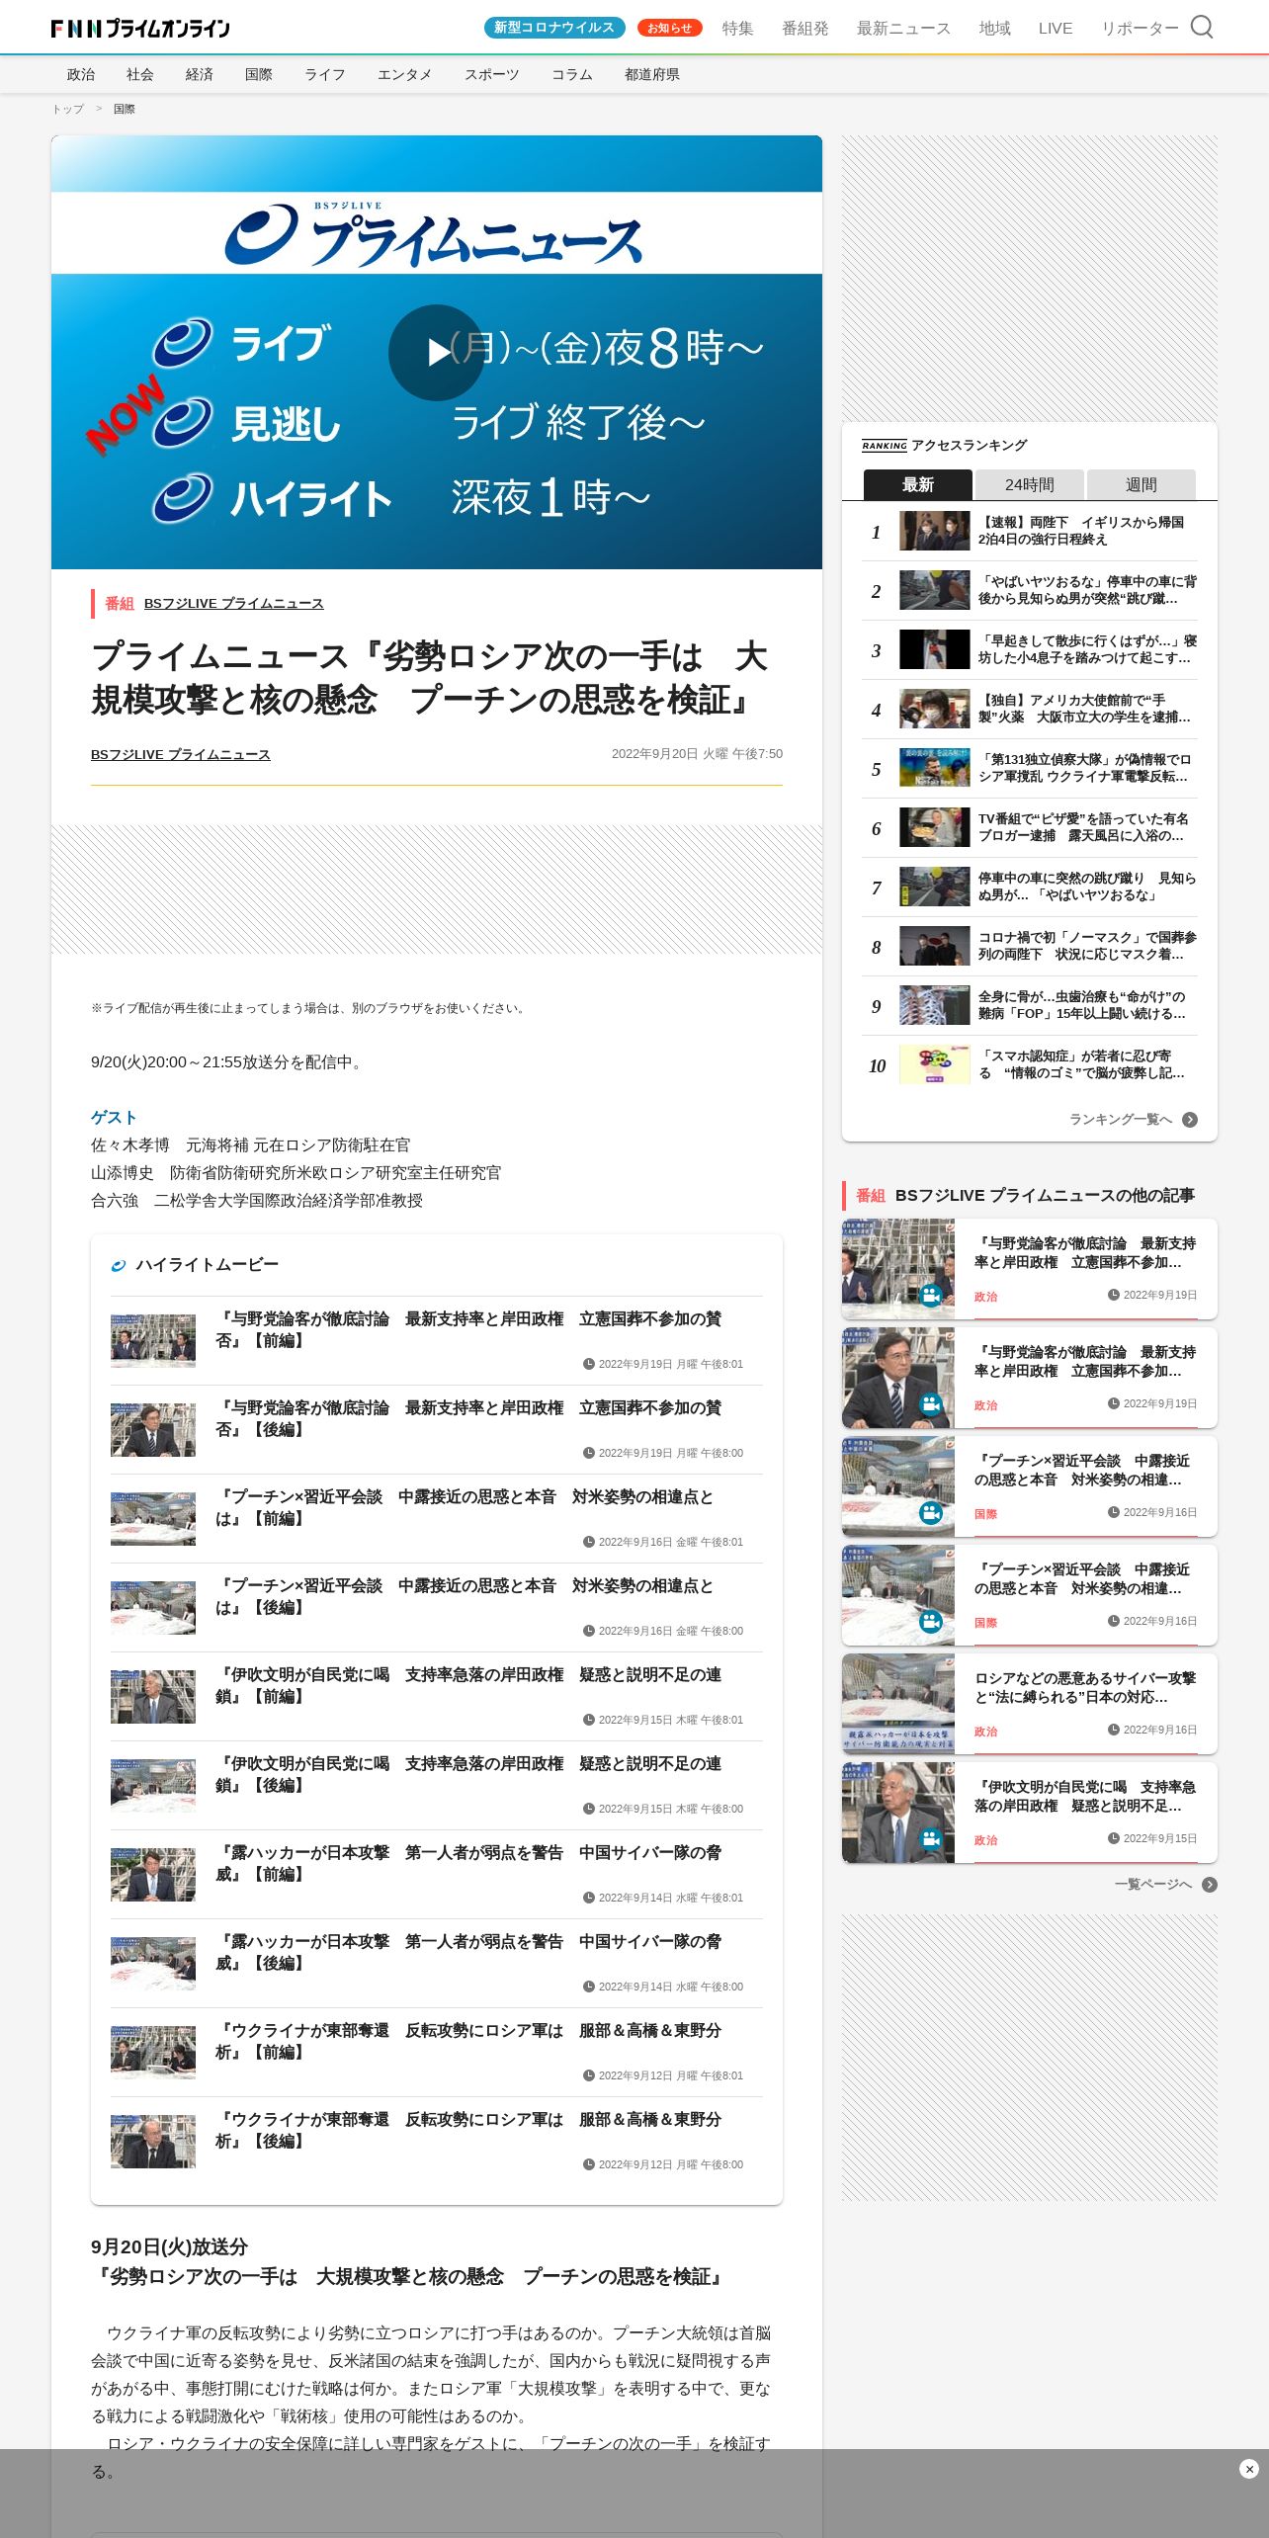Open BSフジLIVE プライムニュース link under title

coord(180,754)
